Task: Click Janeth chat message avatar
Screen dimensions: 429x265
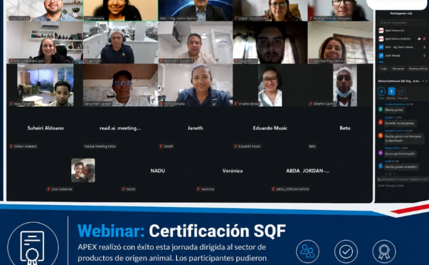Action: (x=380, y=166)
